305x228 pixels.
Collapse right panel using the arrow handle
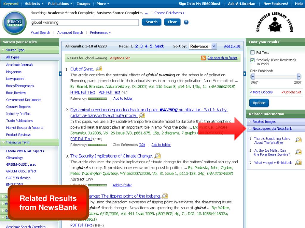coord(245,74)
